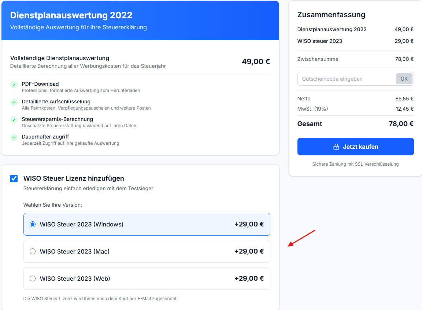Focus the Gutscheincode eingeben field
Viewport: 422px width, 310px height.
347,79
